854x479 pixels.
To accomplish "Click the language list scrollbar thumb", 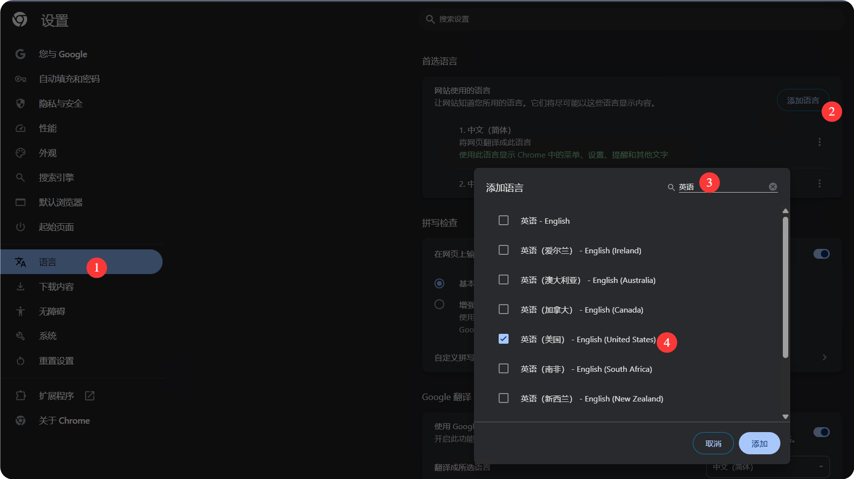I will click(785, 287).
